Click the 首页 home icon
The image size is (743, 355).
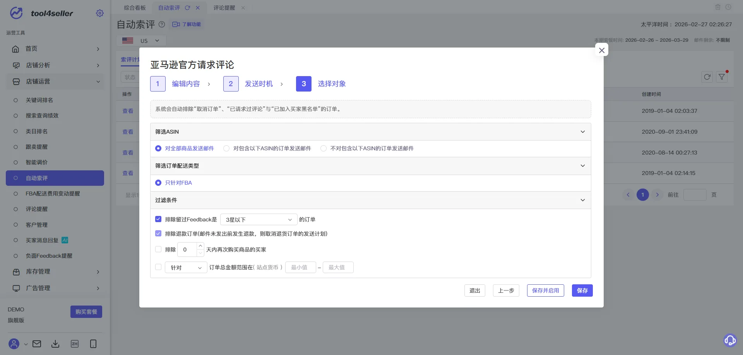pos(16,49)
